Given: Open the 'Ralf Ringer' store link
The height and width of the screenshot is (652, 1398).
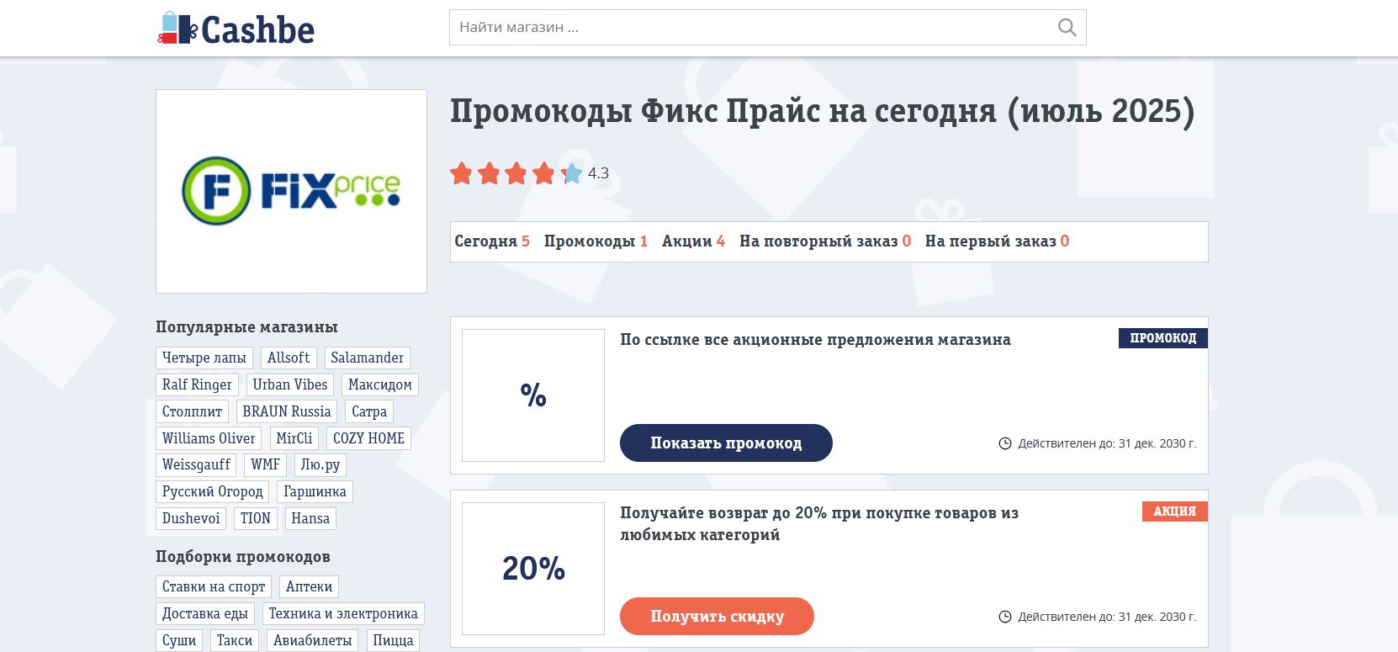Looking at the screenshot, I should tap(197, 384).
